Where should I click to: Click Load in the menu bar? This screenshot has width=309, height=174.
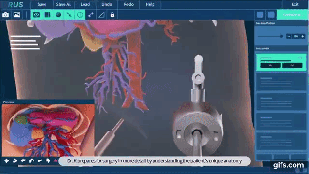click(x=85, y=4)
